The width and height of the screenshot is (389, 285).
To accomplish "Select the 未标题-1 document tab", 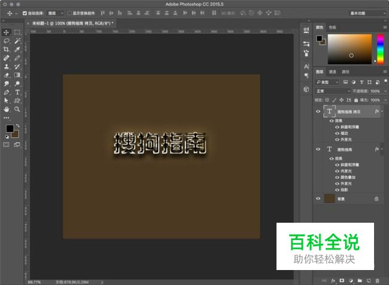I will point(72,23).
